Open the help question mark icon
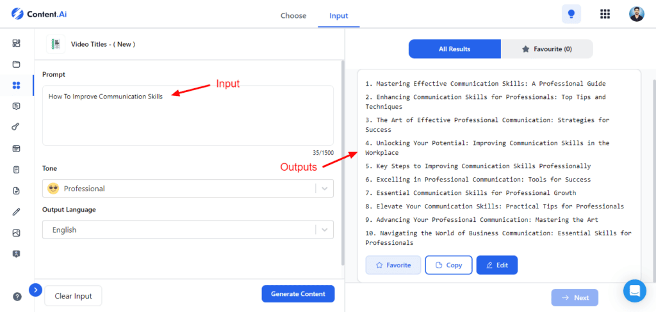The width and height of the screenshot is (656, 312). (x=17, y=297)
